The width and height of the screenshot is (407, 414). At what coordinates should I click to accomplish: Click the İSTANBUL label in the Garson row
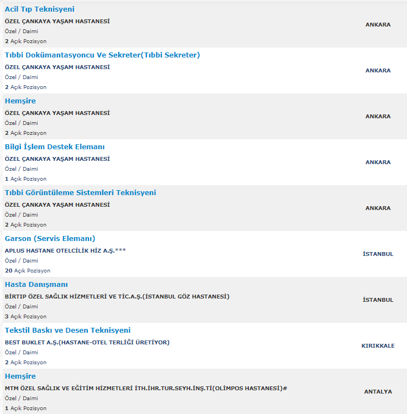coord(378,254)
